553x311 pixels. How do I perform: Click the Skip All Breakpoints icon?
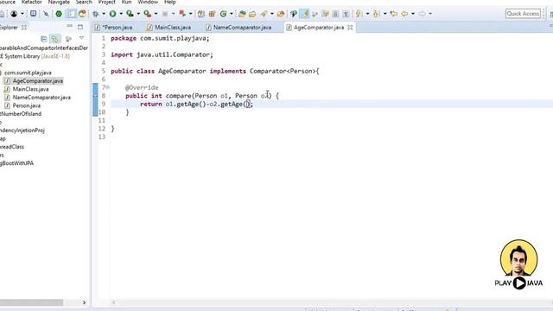click(46, 14)
